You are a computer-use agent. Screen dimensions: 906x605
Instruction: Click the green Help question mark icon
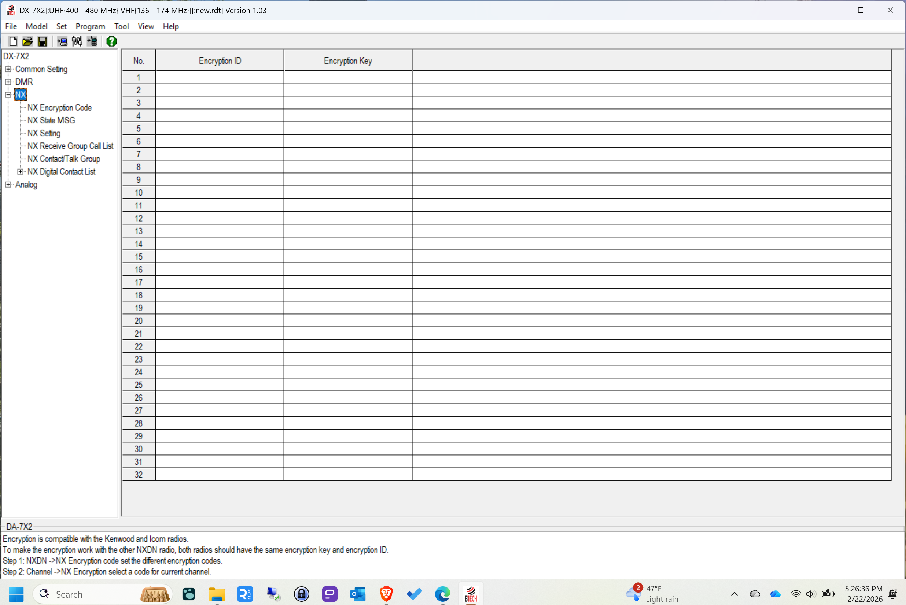point(111,41)
